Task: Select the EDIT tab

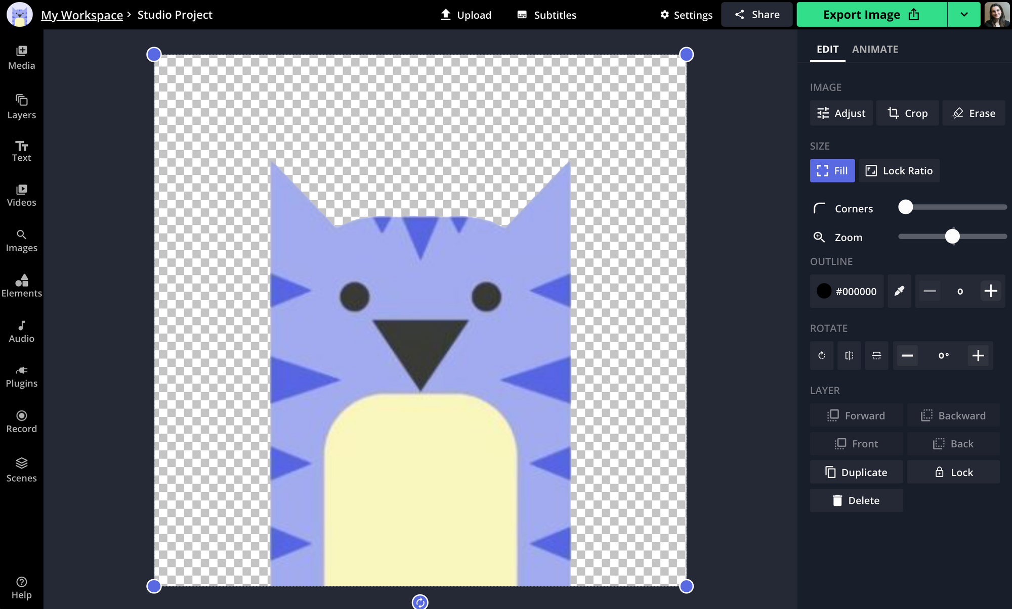Action: point(827,50)
